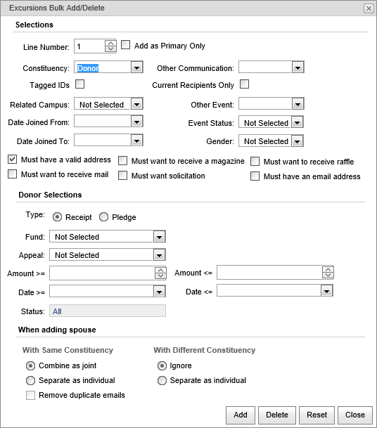Decrement the Amount >= spinner

(160, 276)
